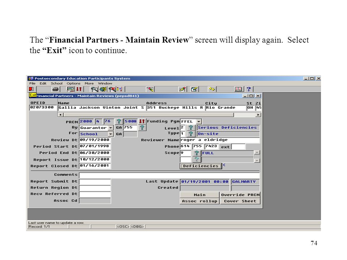Click the toolbar icon left of red arrows

71,89
